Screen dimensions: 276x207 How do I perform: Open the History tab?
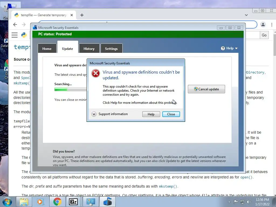point(89,49)
